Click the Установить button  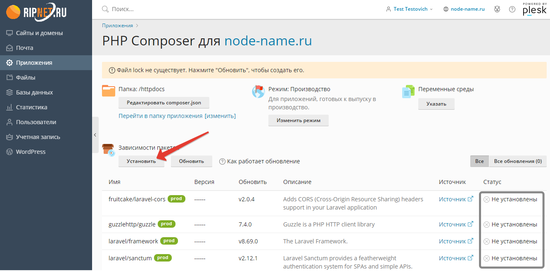click(141, 161)
